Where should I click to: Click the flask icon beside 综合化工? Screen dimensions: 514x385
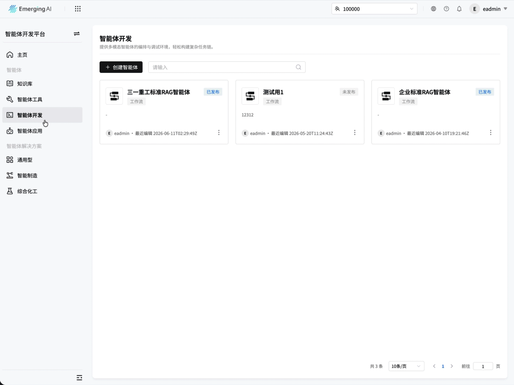pos(10,191)
